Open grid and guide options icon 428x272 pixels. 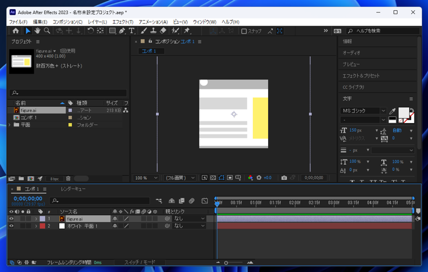[x=238, y=178]
